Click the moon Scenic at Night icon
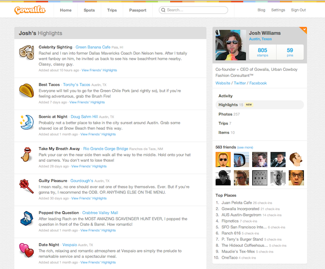 click(x=26, y=122)
